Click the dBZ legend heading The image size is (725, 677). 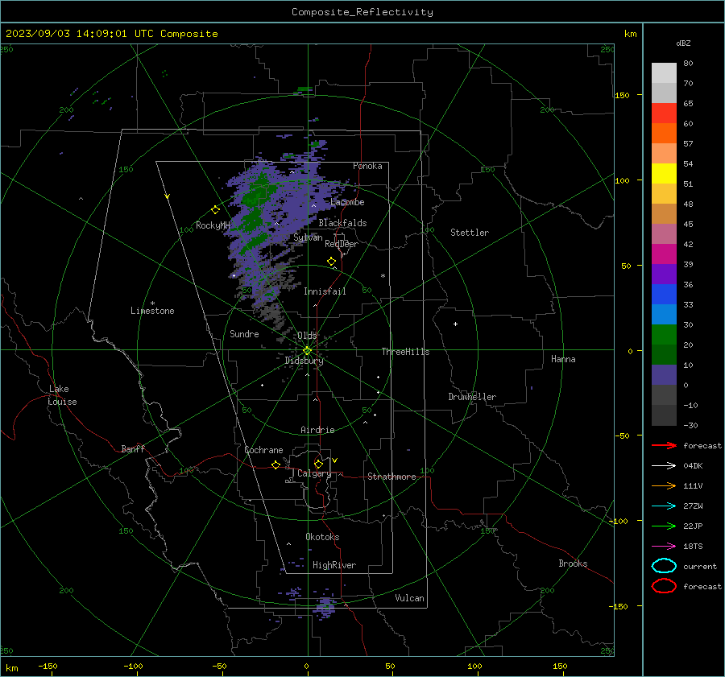coord(683,43)
